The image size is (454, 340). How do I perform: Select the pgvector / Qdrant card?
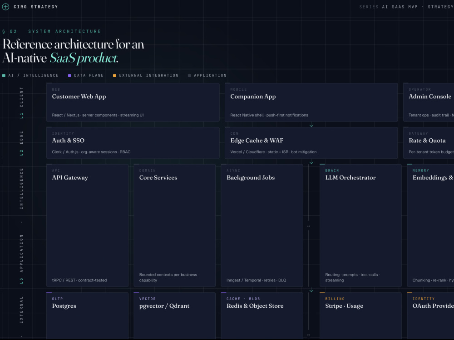coord(175,316)
